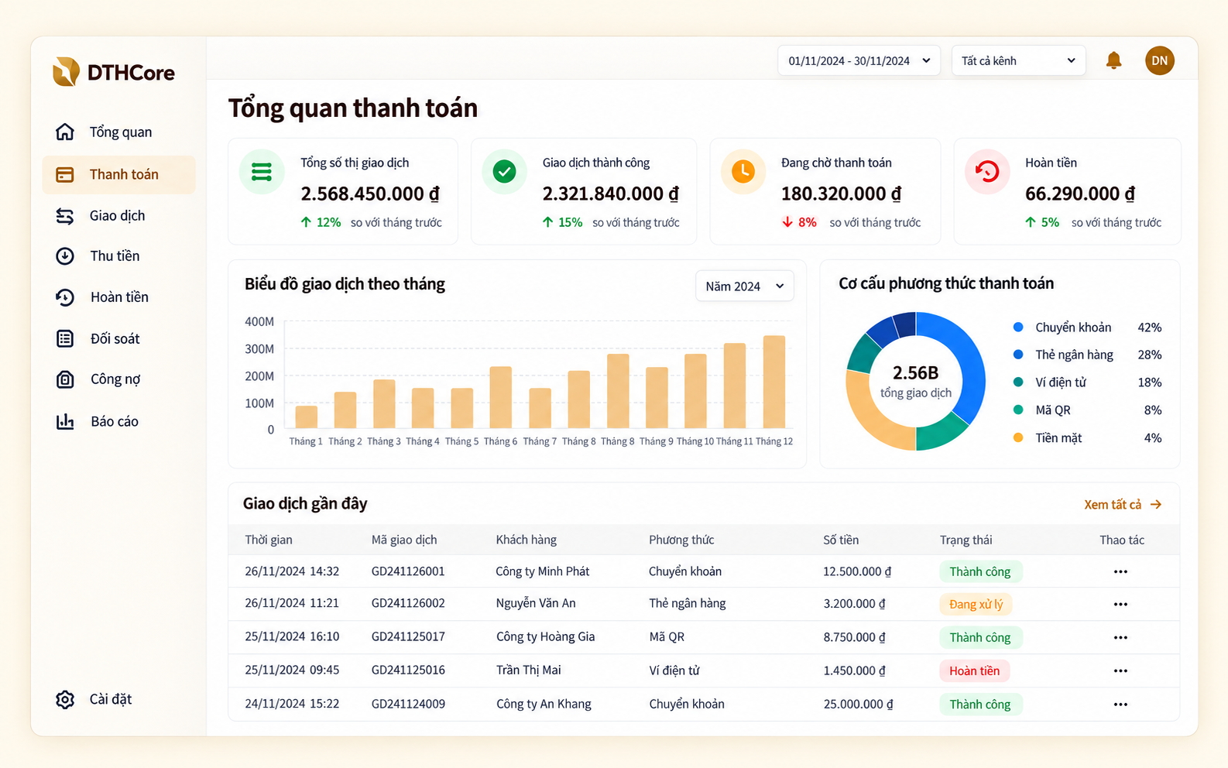Click the amount 25.000.000 đ

pyautogui.click(x=858, y=704)
